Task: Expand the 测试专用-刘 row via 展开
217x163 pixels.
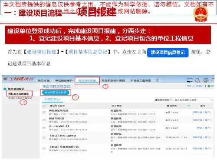Action: tap(208, 120)
